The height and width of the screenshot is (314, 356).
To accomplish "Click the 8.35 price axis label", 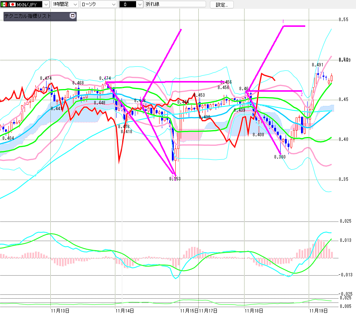I will click(343, 179).
